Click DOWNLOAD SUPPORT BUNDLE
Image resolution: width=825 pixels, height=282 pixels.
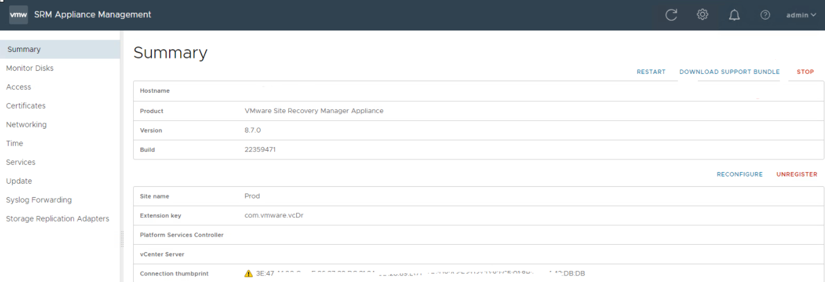click(730, 72)
